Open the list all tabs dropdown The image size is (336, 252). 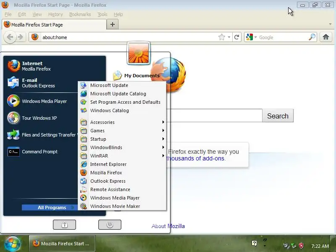click(330, 24)
